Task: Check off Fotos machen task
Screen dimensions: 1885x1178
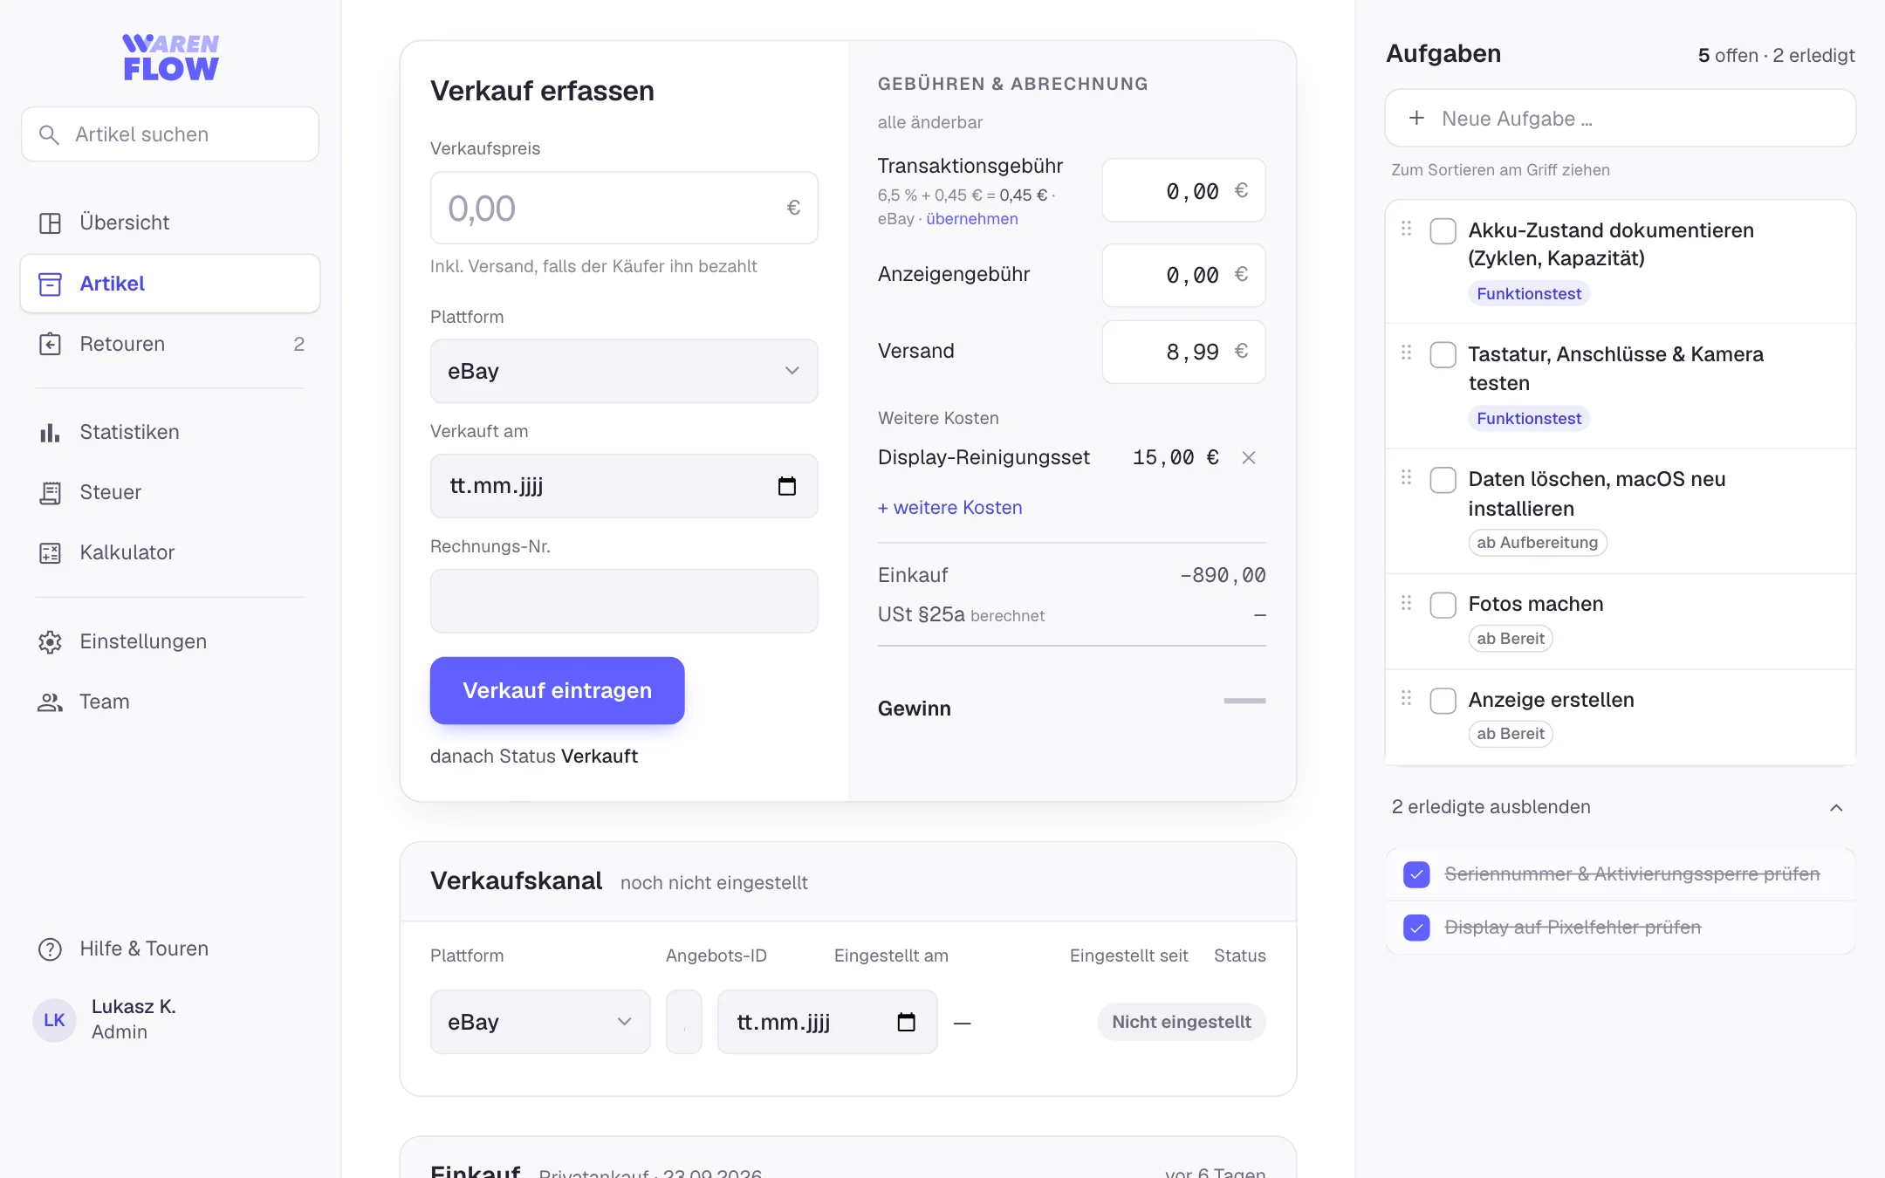Action: pyautogui.click(x=1443, y=605)
